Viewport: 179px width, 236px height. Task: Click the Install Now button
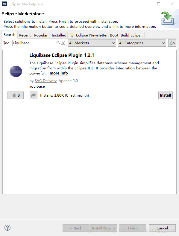tap(103, 228)
